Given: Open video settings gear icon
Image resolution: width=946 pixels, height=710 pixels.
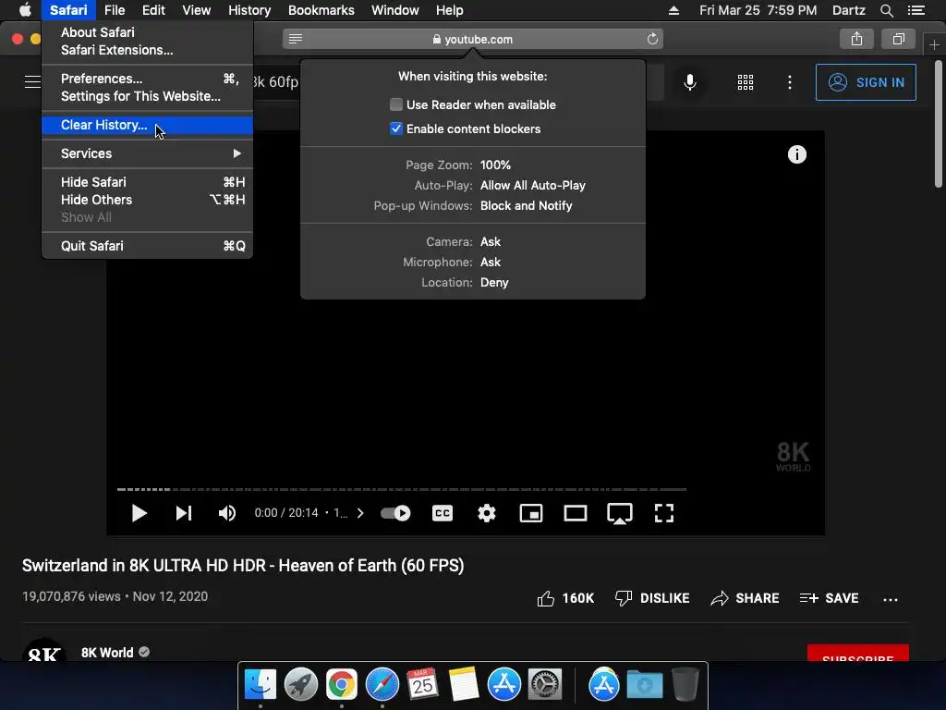Looking at the screenshot, I should point(486,513).
